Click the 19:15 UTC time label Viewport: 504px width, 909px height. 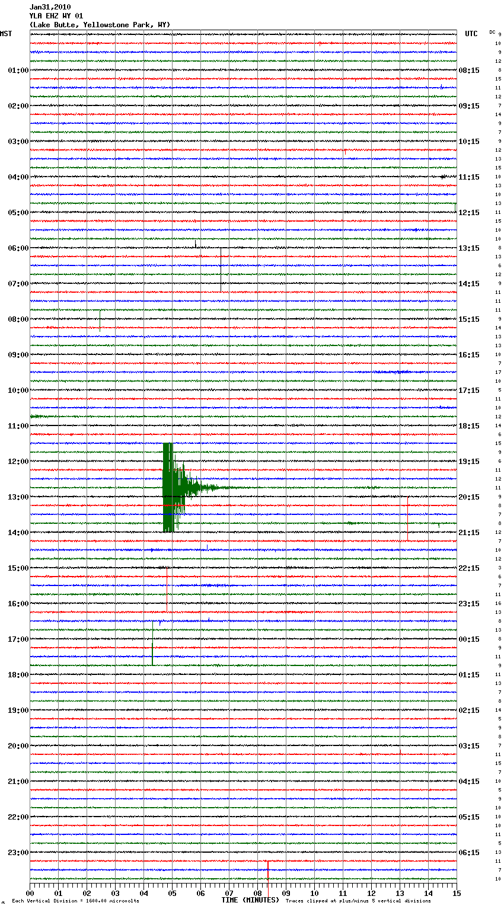click(469, 462)
